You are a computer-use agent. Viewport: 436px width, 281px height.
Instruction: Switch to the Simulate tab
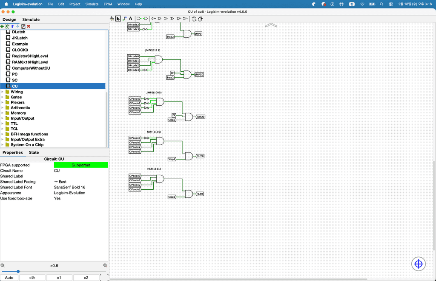coord(31,20)
